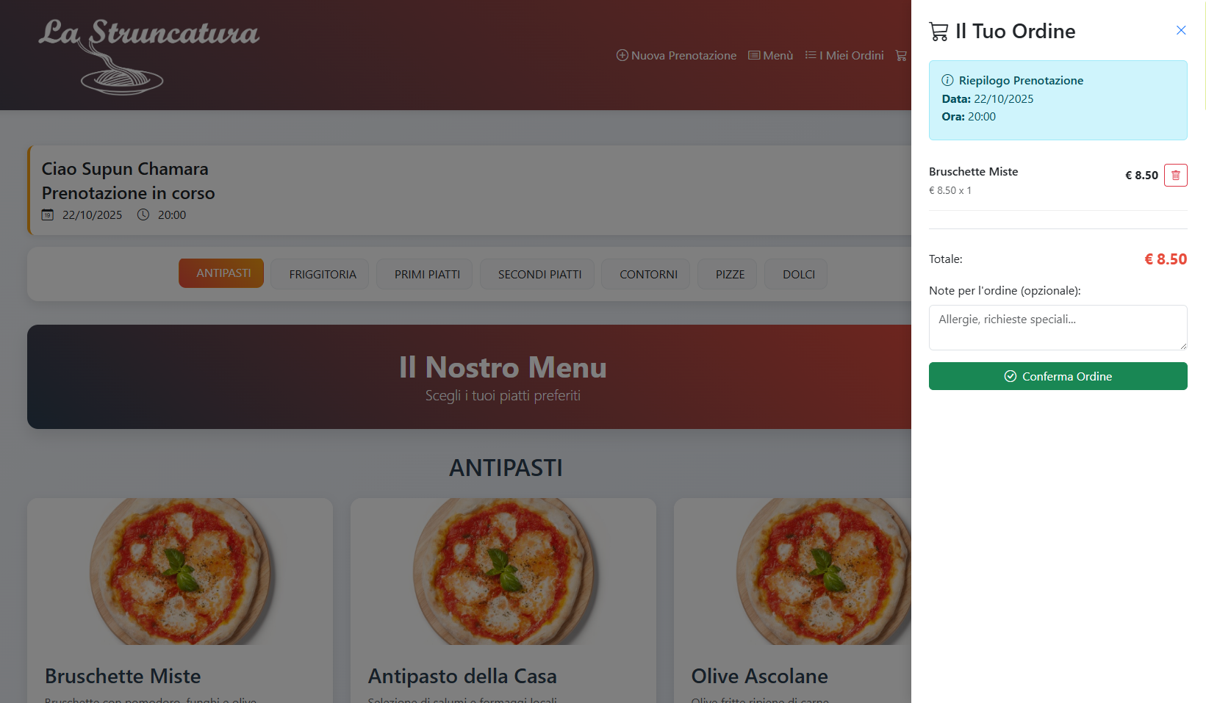This screenshot has width=1206, height=703.
Task: Go to I Miei Ordini page
Action: click(844, 56)
